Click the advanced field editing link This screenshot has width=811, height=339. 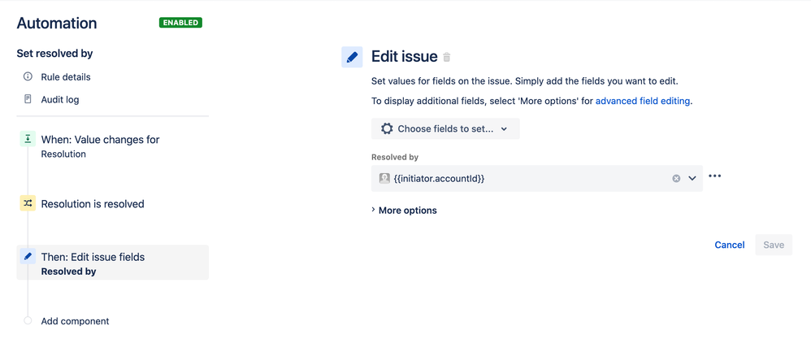(x=643, y=102)
